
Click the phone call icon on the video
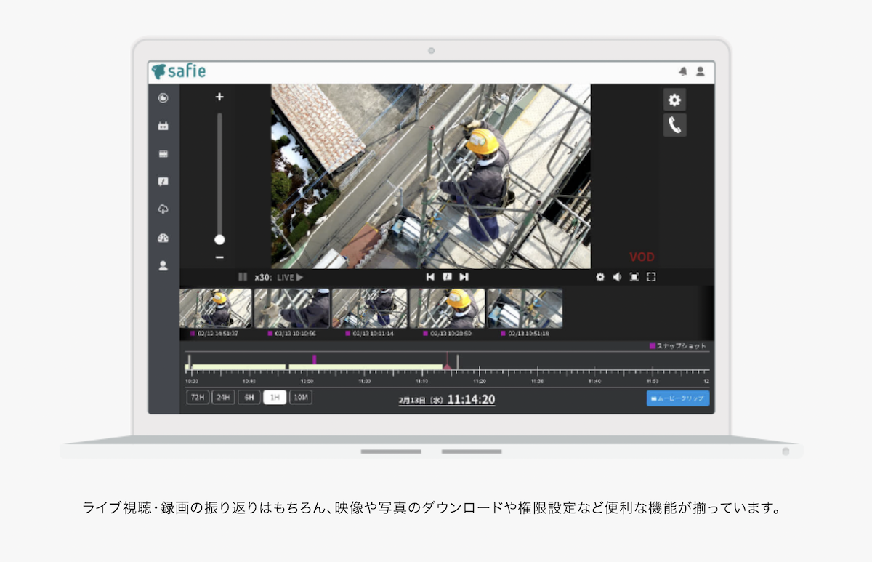tap(674, 125)
